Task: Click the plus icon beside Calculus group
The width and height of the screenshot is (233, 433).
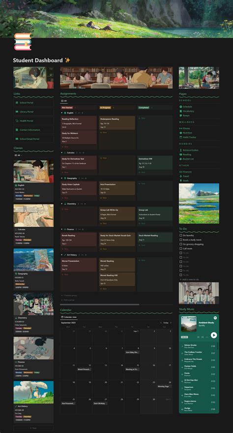Action: (x=83, y=153)
